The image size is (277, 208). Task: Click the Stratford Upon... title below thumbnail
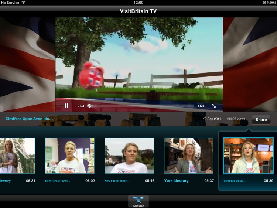click(235, 181)
